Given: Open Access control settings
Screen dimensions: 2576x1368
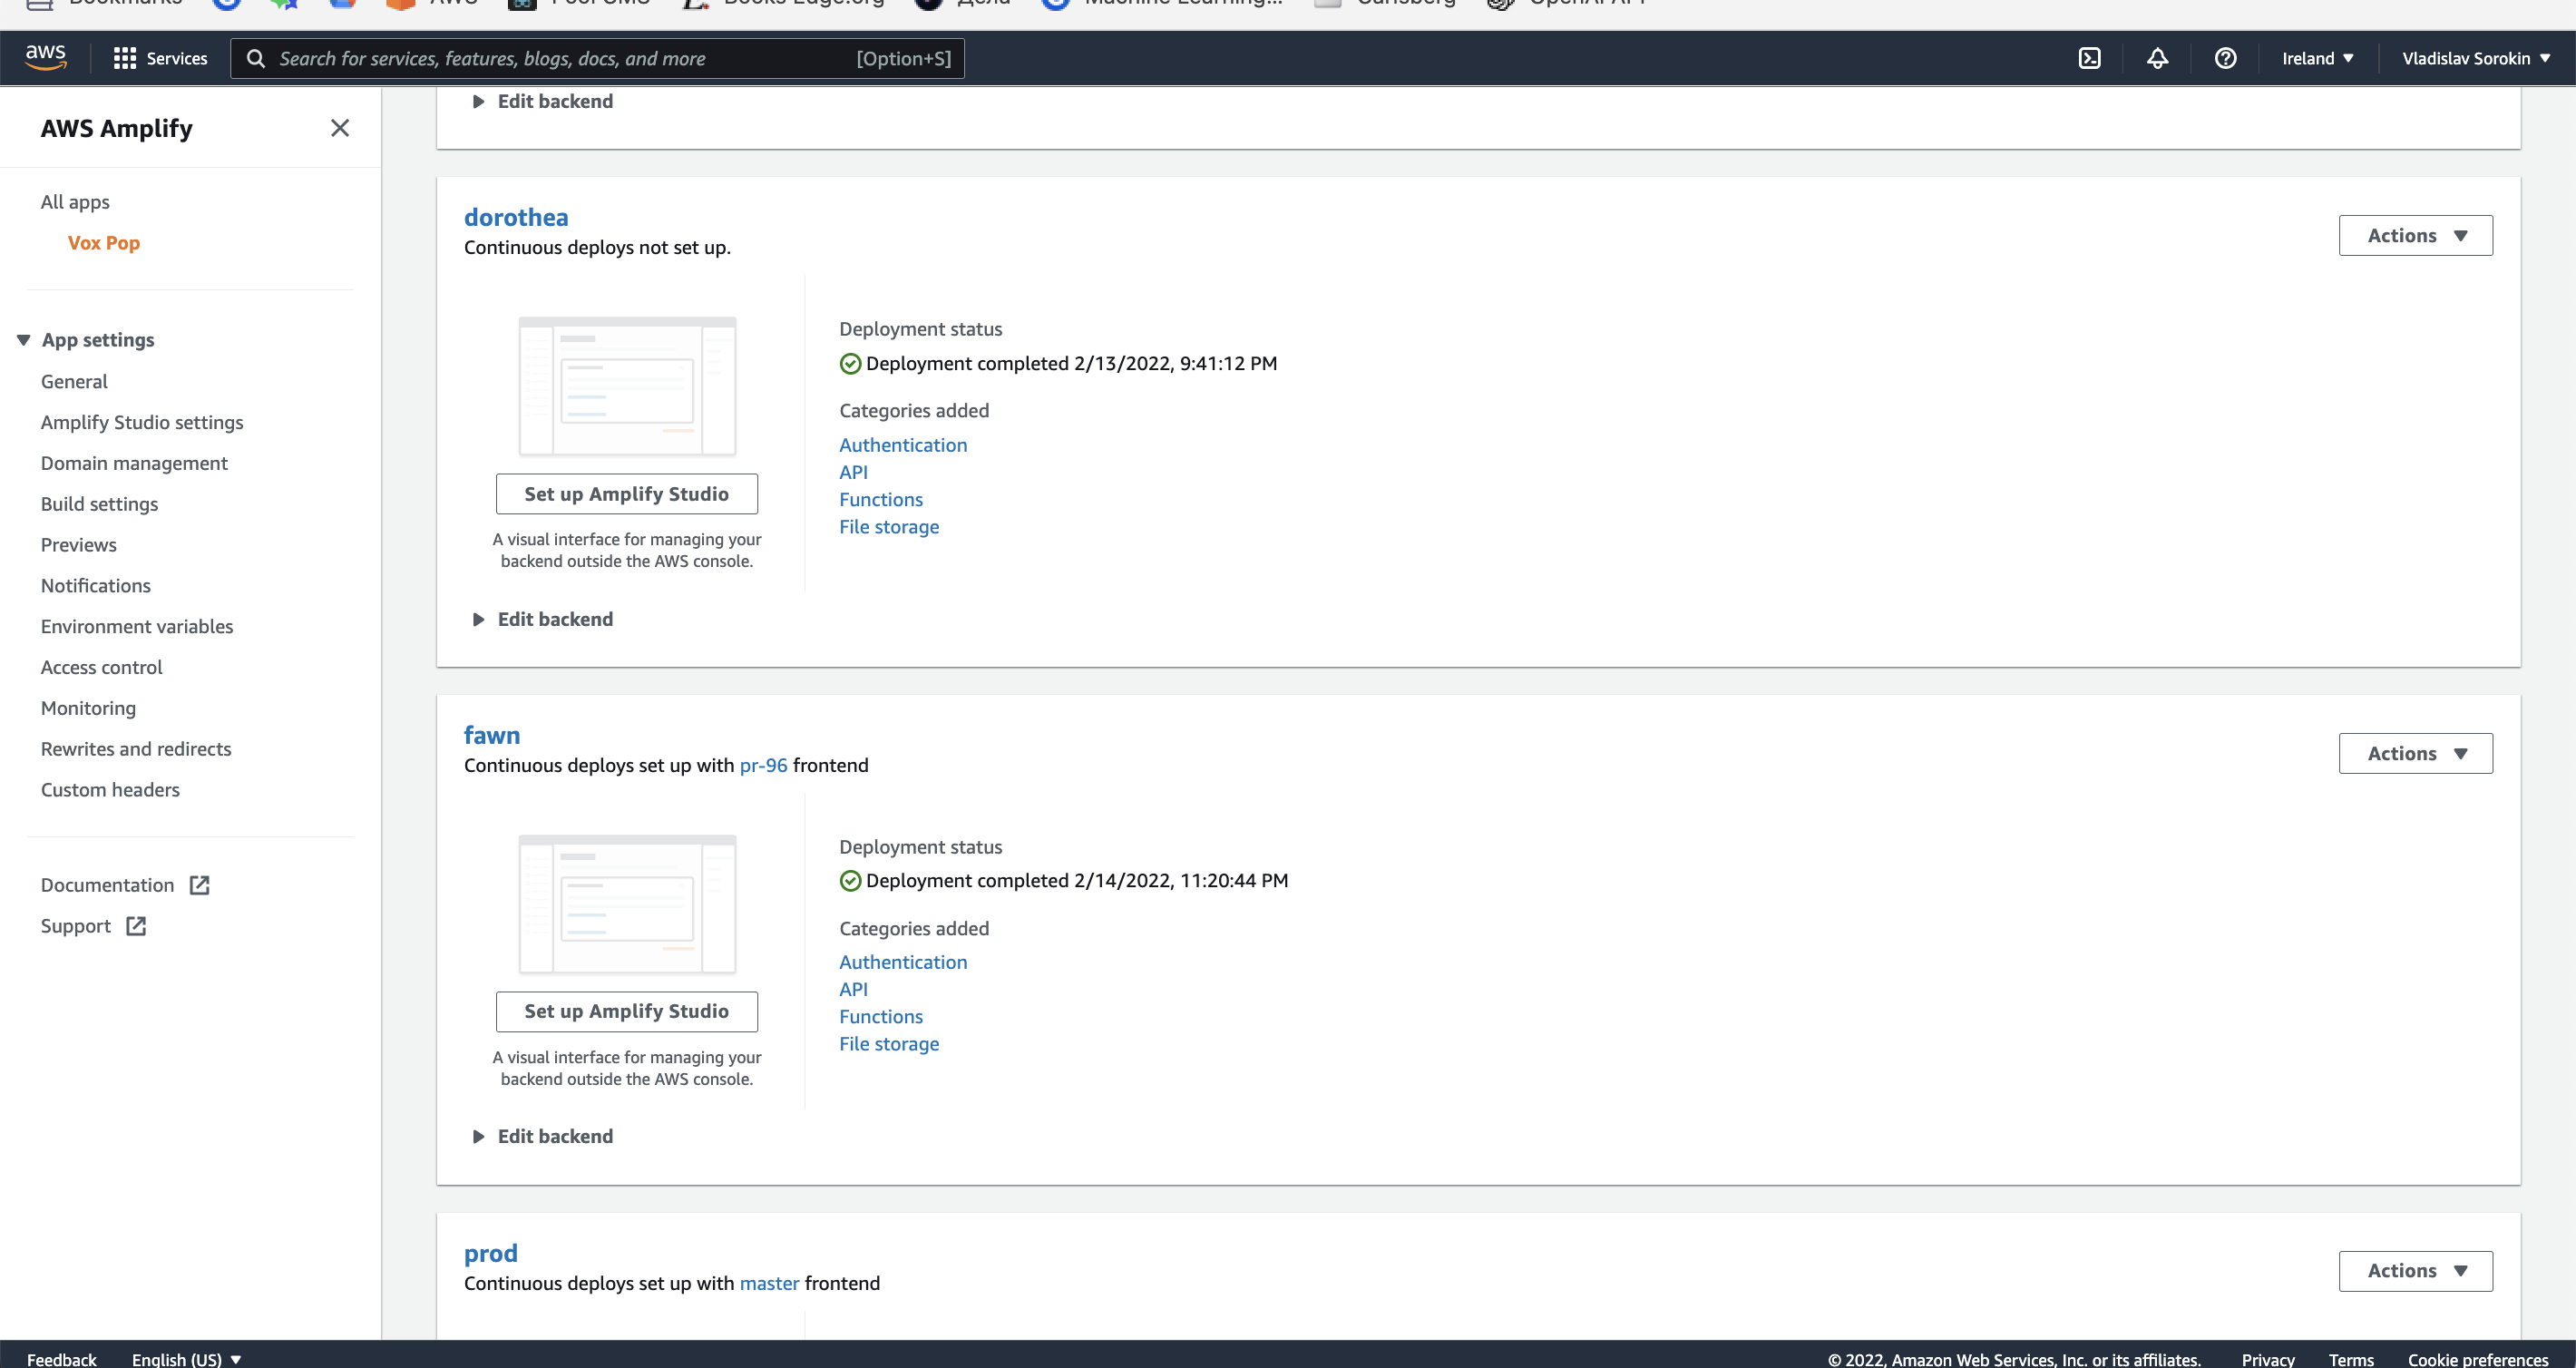Looking at the screenshot, I should (x=101, y=667).
